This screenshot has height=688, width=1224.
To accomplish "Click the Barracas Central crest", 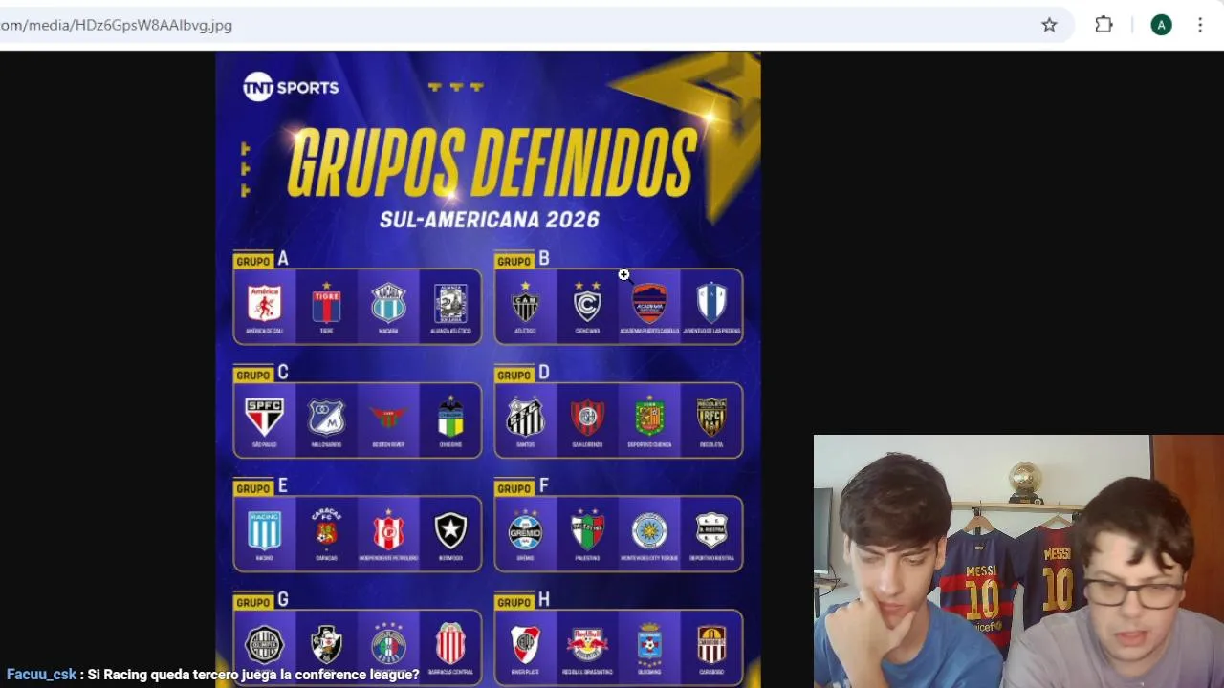I will [450, 643].
